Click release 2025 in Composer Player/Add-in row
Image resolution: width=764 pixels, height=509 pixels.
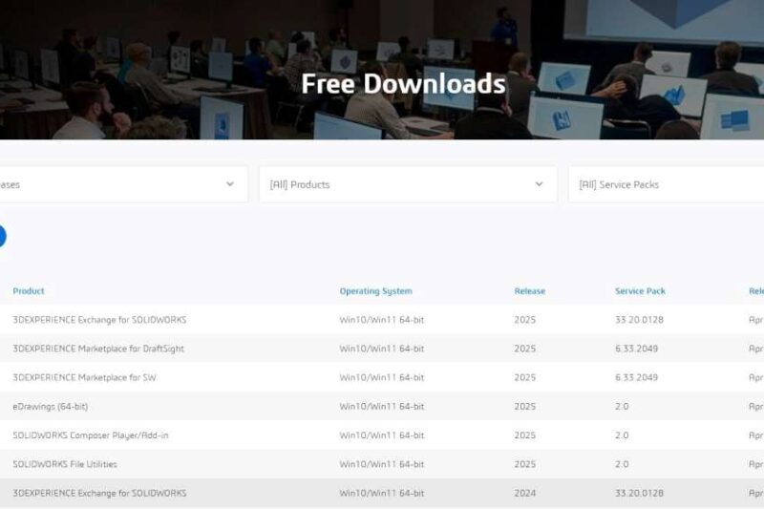(x=524, y=435)
